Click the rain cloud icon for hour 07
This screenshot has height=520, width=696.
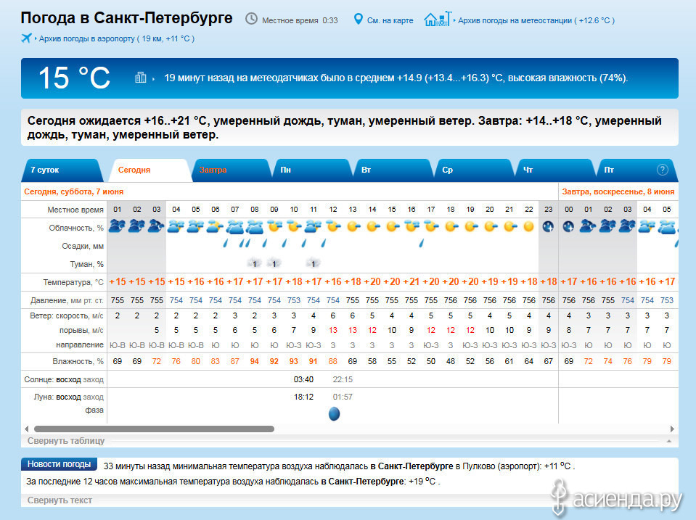235,227
